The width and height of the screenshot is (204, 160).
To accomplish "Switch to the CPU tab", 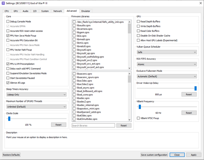I will tap(7, 11).
